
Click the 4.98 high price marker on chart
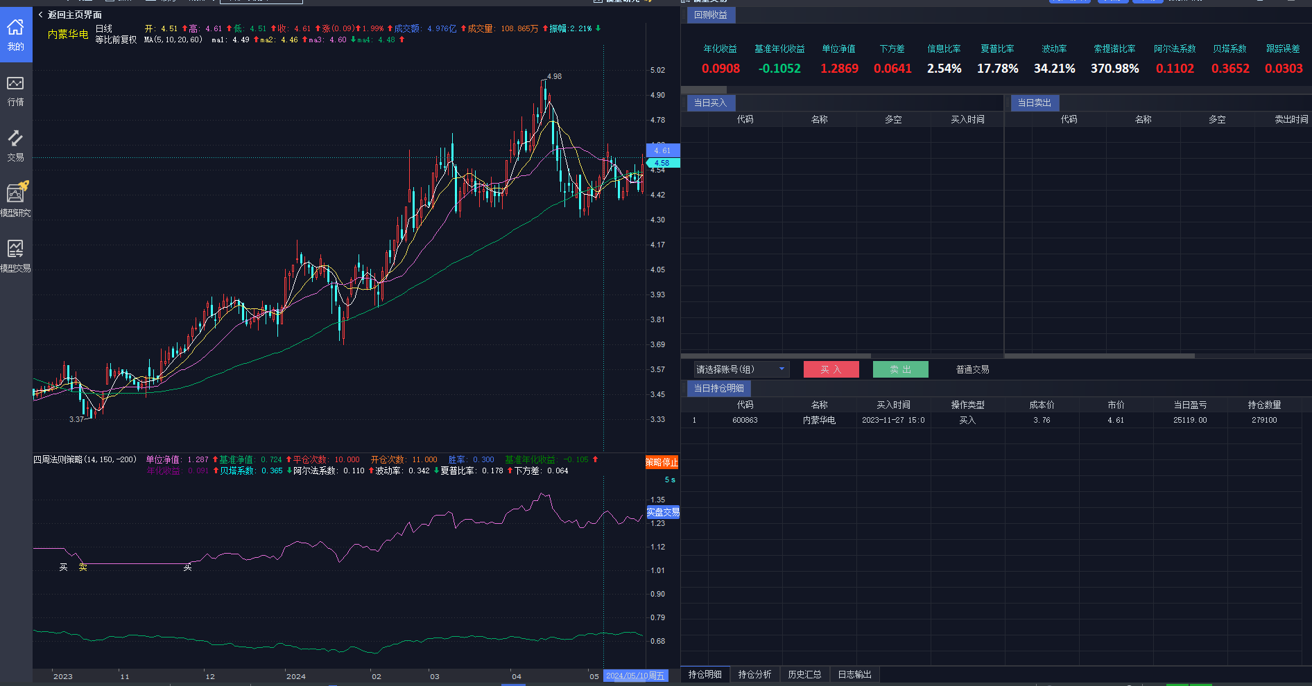pyautogui.click(x=554, y=76)
